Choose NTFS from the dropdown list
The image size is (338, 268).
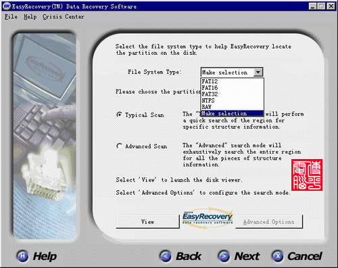point(232,100)
